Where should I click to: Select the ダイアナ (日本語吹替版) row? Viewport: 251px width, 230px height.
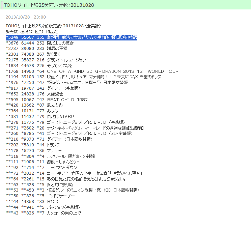click(49, 139)
